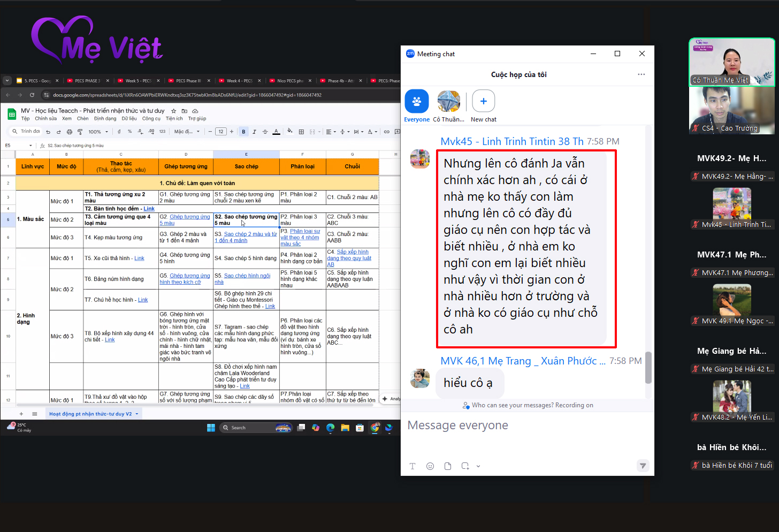The image size is (779, 532).
Task: Open the chat text formatting tool
Action: click(413, 466)
